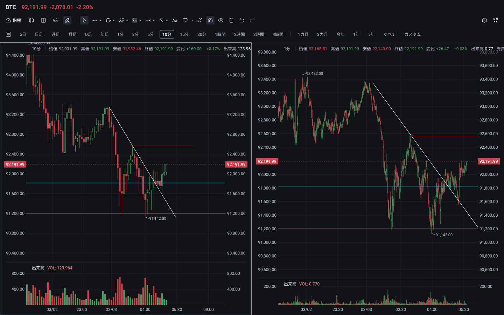Select the arrow drawing tool

coord(161,20)
